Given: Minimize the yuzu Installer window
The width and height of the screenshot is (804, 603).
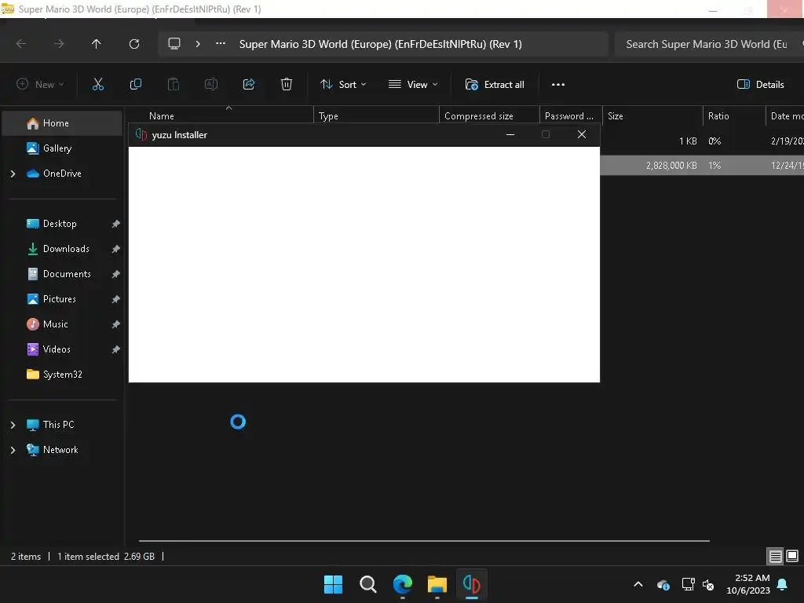Looking at the screenshot, I should 510,135.
